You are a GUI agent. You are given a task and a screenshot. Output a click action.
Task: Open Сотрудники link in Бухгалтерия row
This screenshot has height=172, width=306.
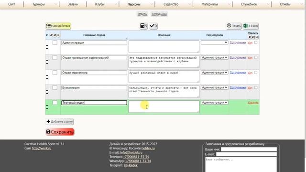pyautogui.click(x=238, y=87)
